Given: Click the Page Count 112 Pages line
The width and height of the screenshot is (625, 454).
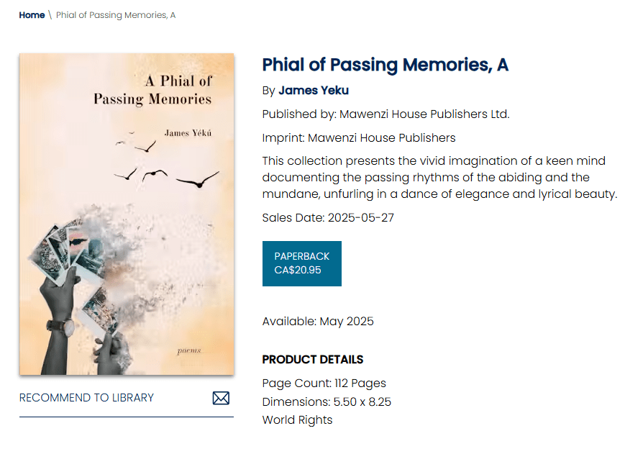Looking at the screenshot, I should click(x=324, y=383).
